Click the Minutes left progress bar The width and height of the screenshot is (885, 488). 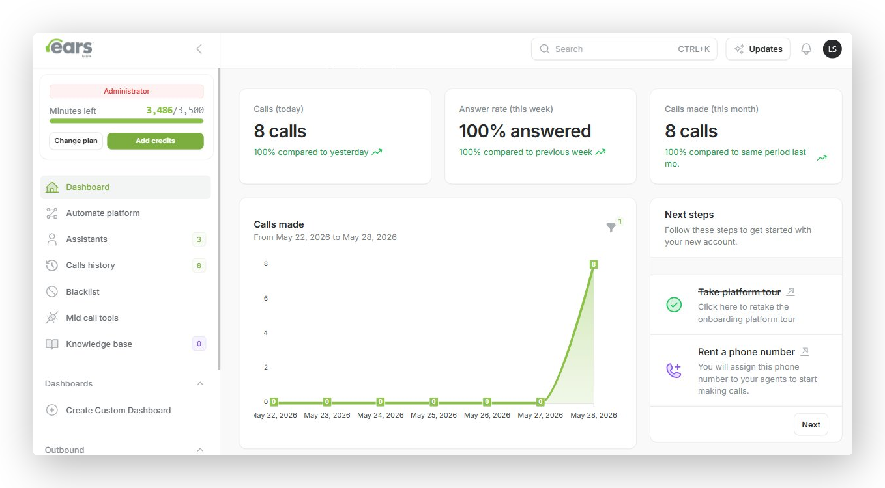point(126,121)
